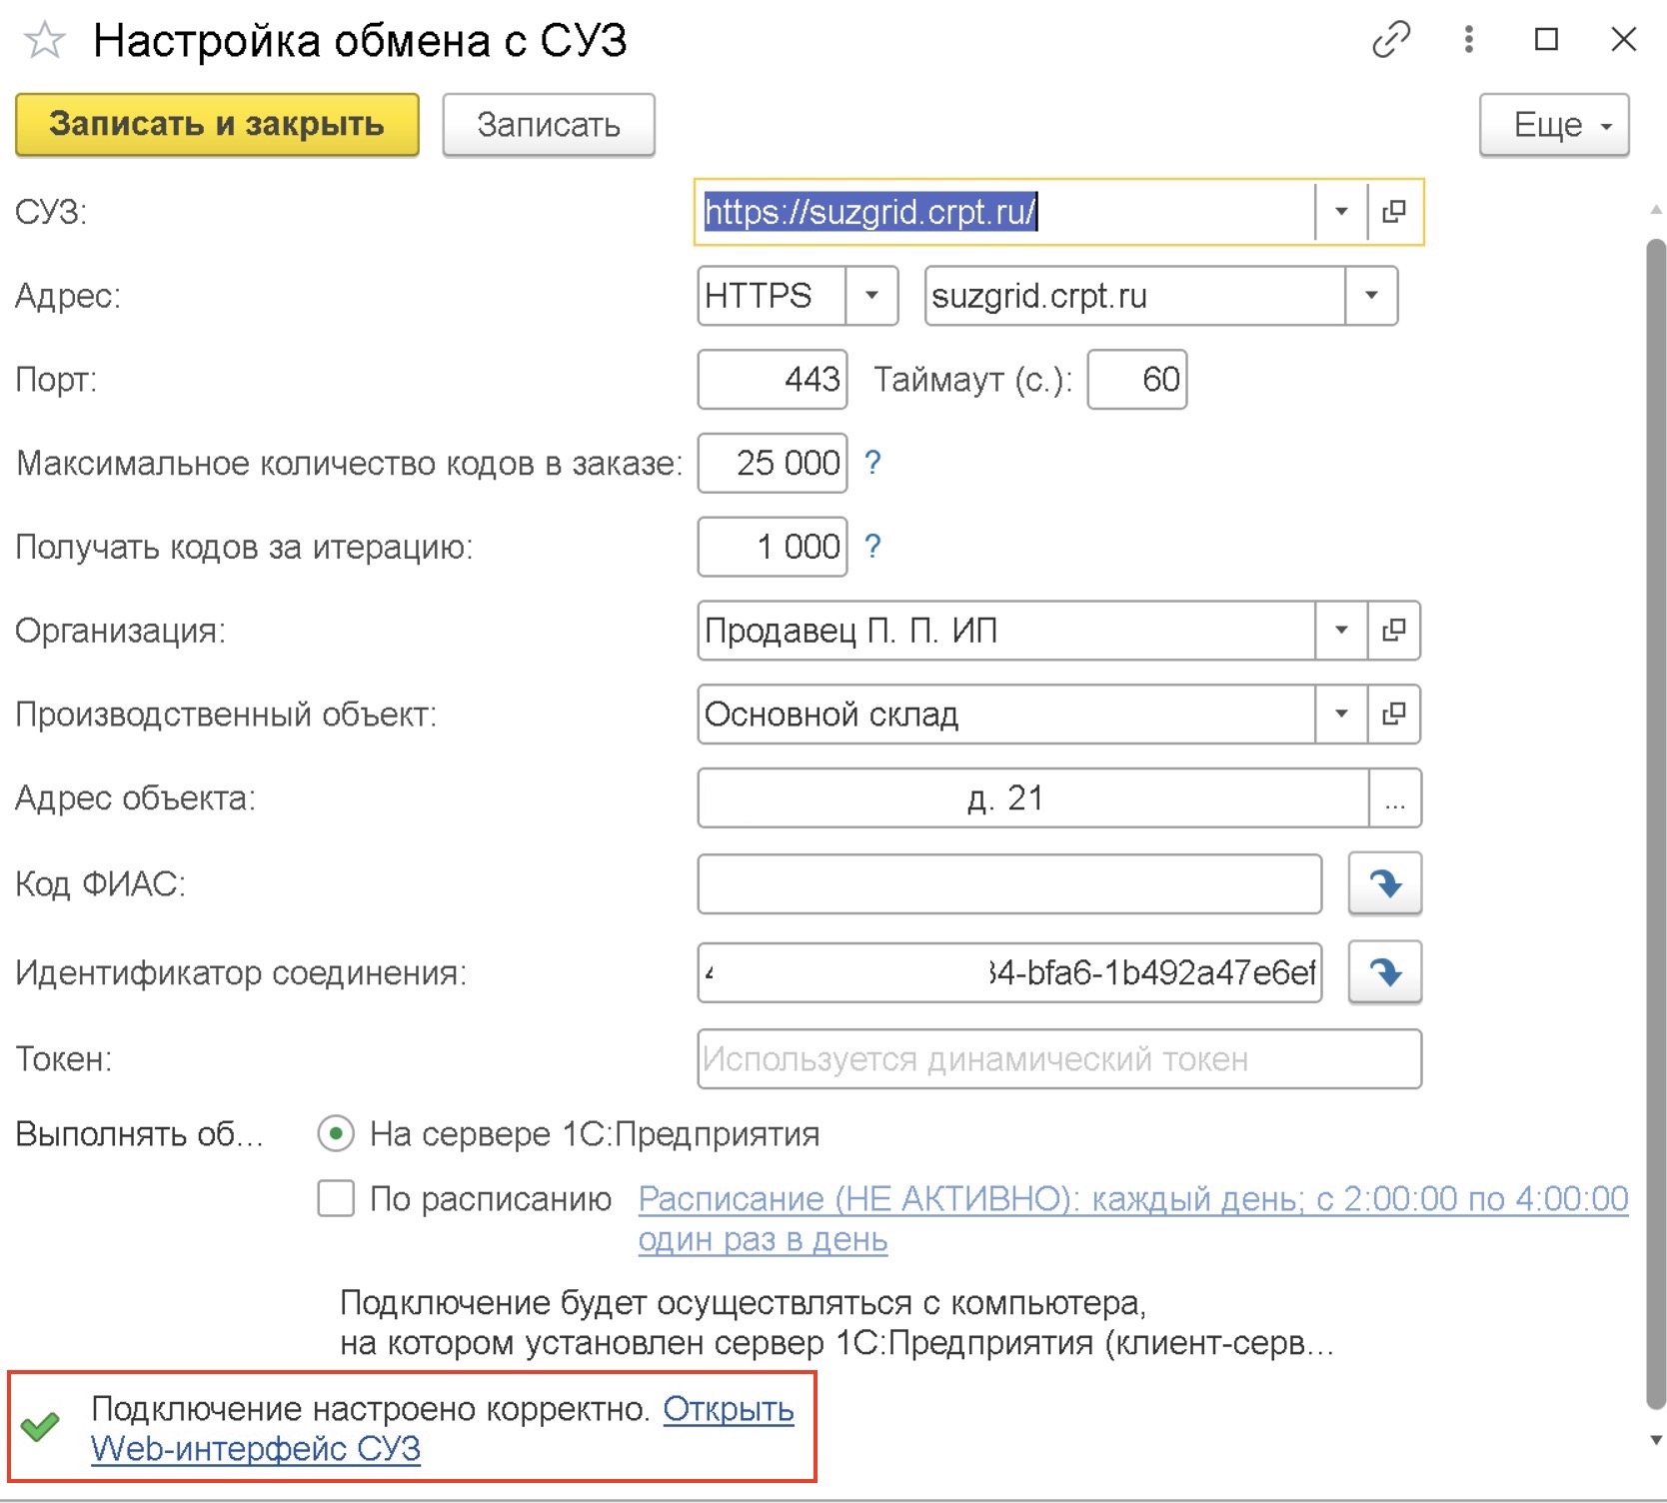The image size is (1667, 1503).
Task: Expand the Организация dropdown list
Action: click(1341, 631)
